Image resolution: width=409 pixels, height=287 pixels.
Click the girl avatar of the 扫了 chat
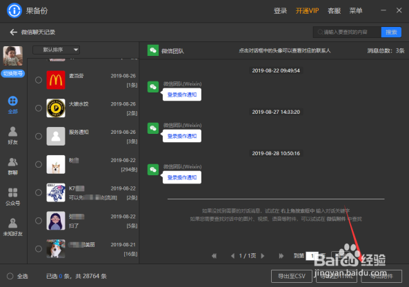(56, 221)
